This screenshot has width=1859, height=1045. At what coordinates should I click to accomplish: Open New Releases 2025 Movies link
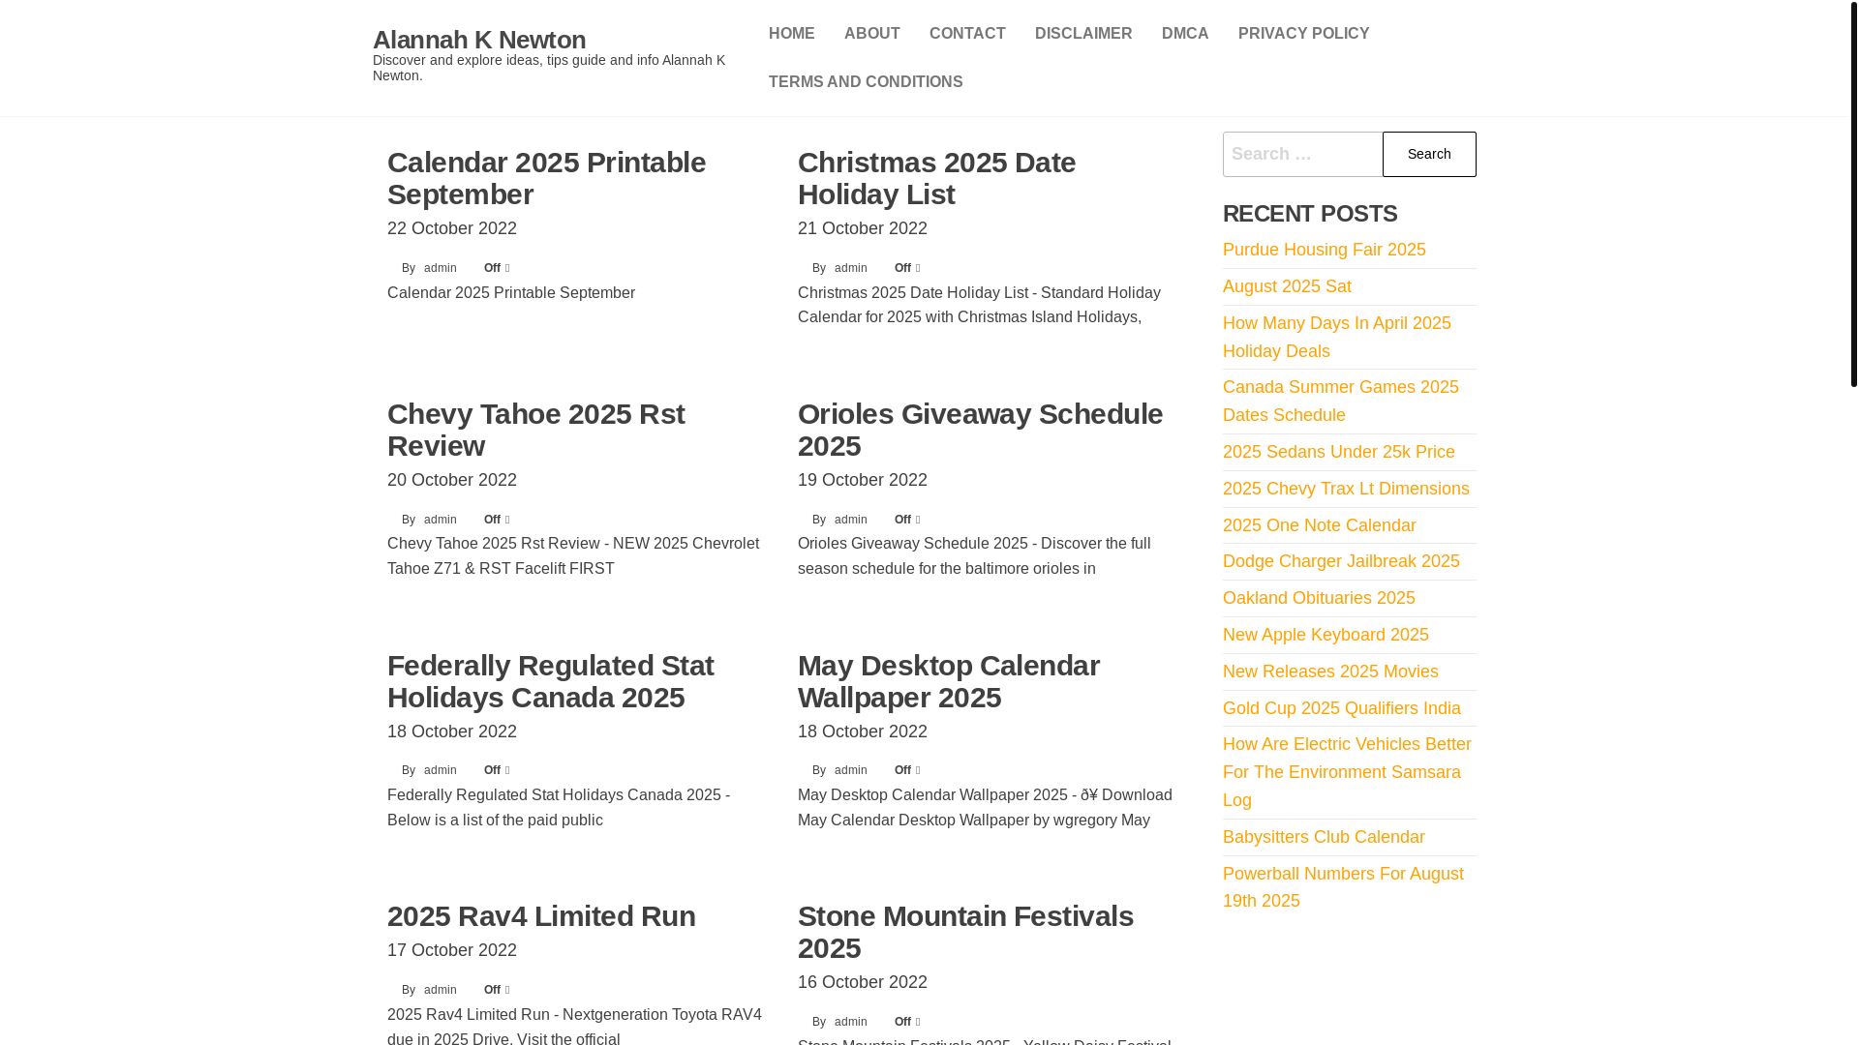1330,672
